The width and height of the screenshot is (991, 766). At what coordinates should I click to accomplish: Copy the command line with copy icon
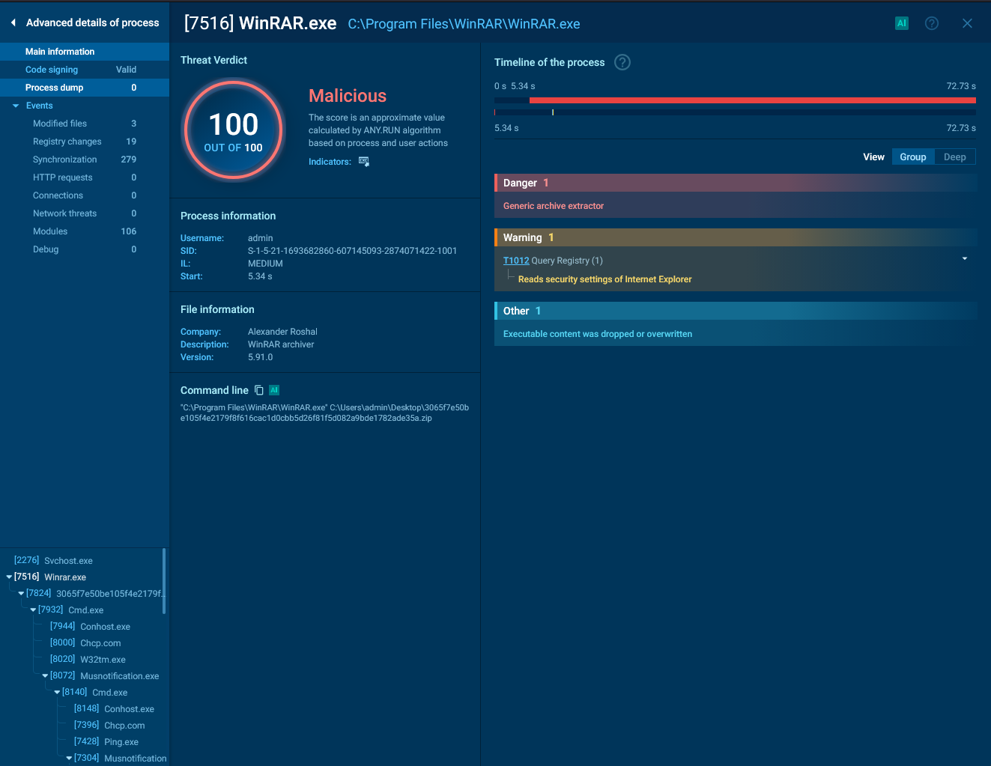pos(259,390)
